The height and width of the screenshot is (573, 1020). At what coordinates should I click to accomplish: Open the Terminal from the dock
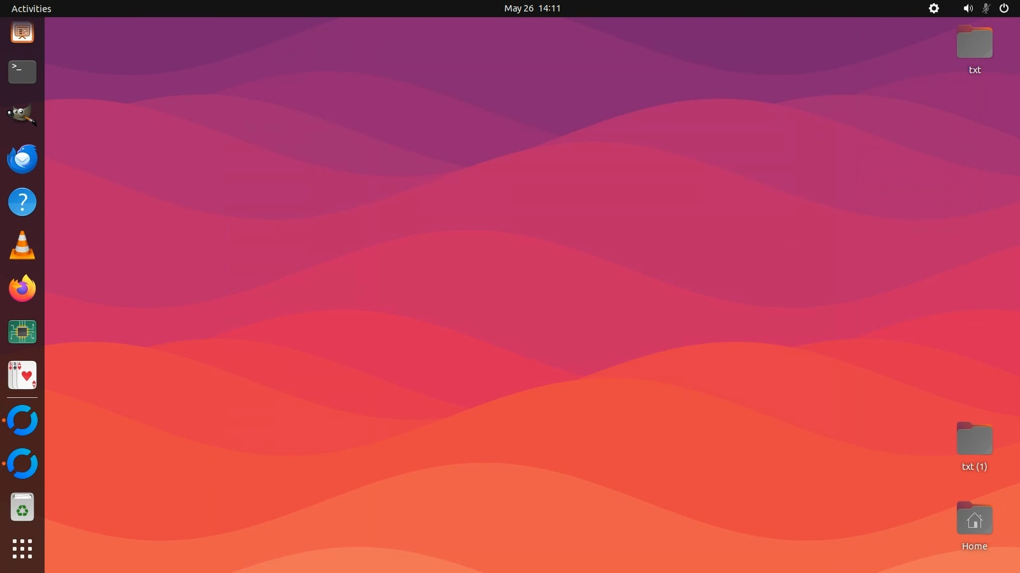point(22,72)
